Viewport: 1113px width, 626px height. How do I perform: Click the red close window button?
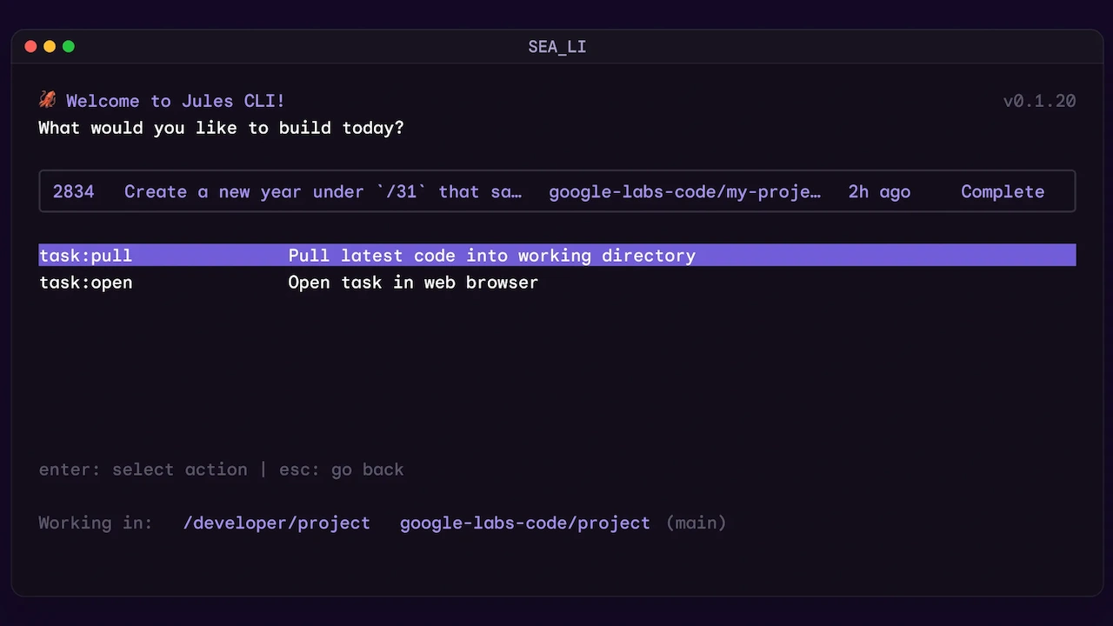pyautogui.click(x=30, y=46)
